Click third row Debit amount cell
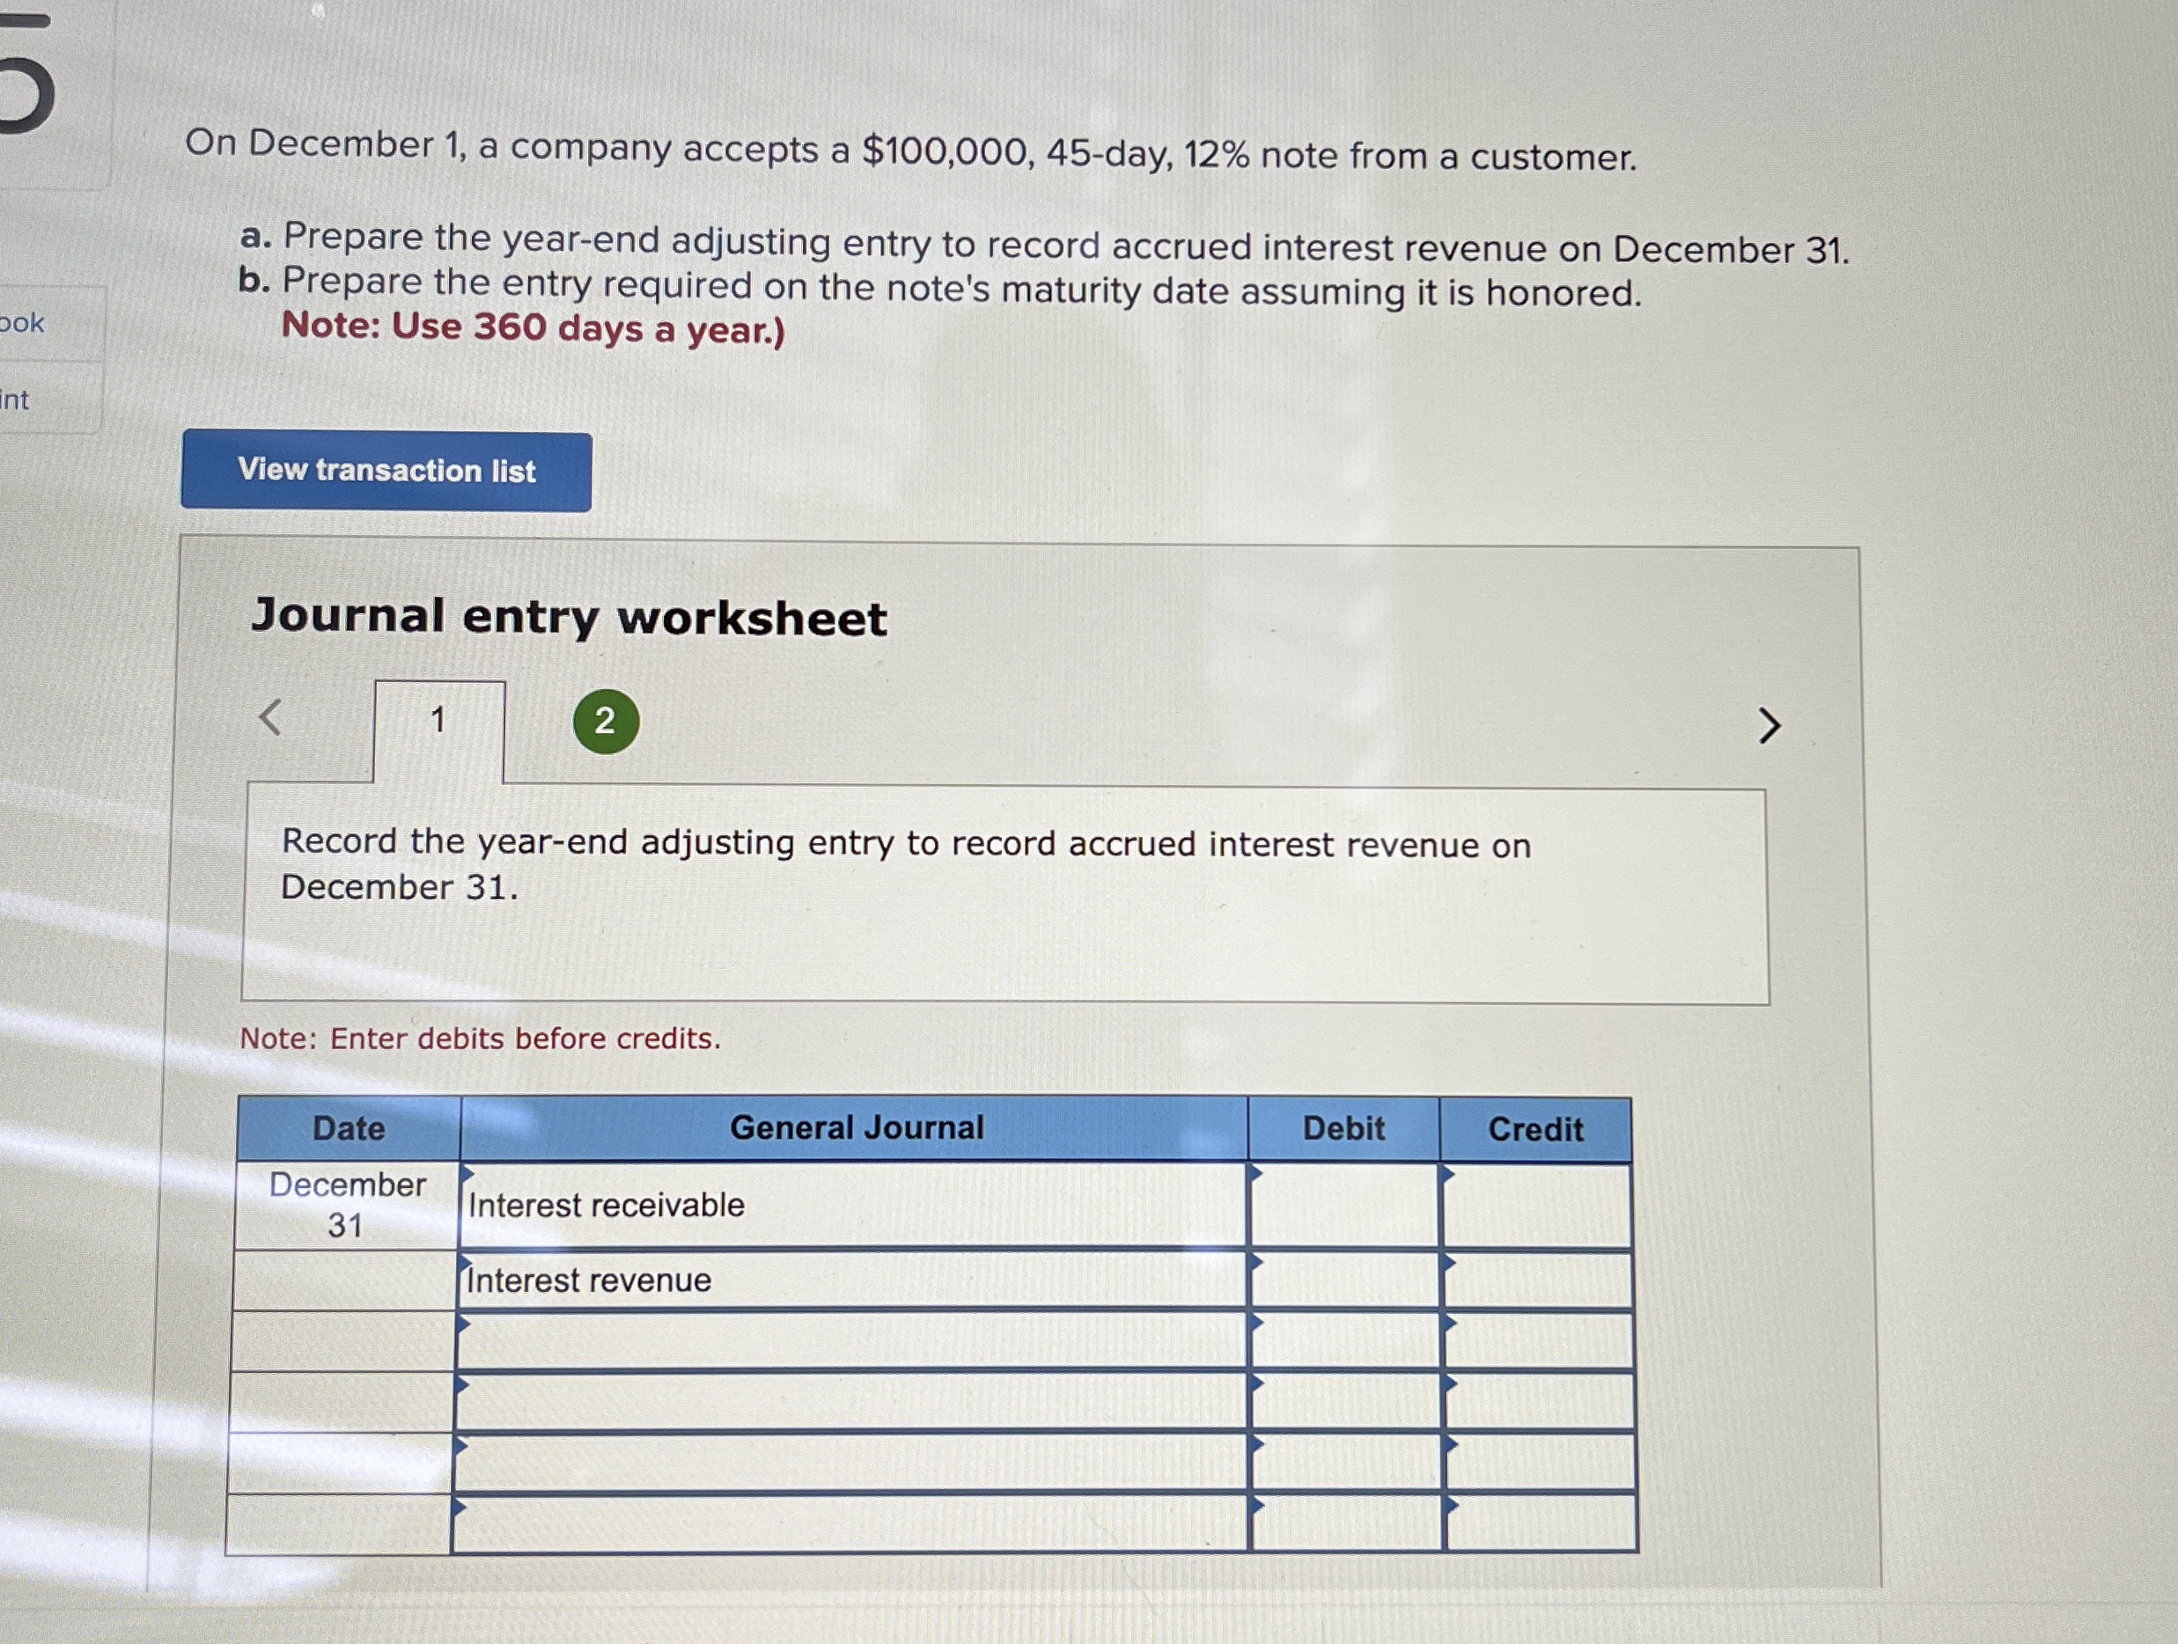Screen dimensions: 2178x1644 (x=1345, y=1340)
